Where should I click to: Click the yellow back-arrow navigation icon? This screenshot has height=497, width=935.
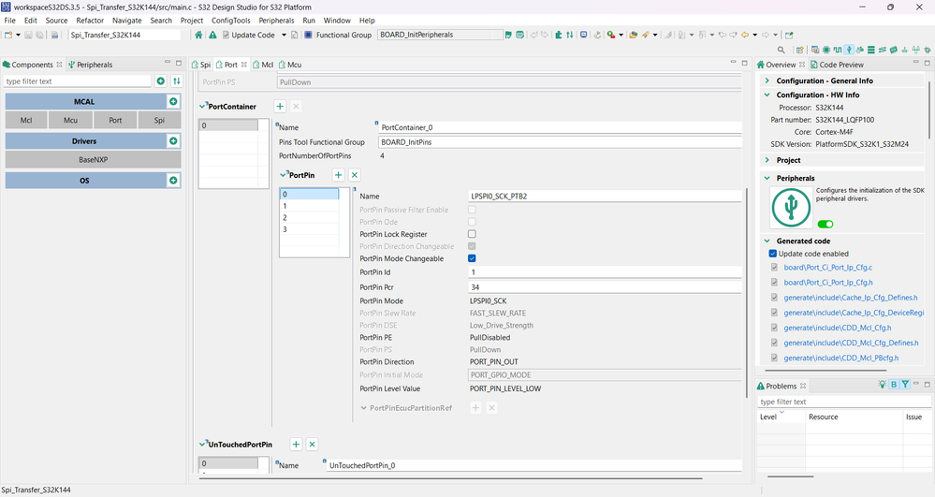[x=745, y=35]
